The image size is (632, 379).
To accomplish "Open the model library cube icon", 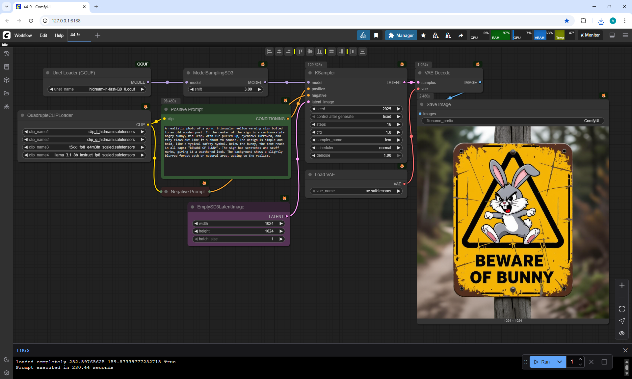I will click(7, 80).
